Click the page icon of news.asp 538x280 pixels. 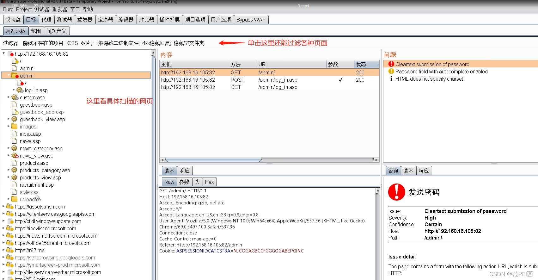[x=14, y=141]
